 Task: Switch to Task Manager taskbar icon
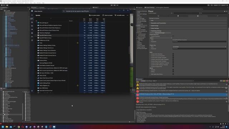pyautogui.click(x=54, y=127)
